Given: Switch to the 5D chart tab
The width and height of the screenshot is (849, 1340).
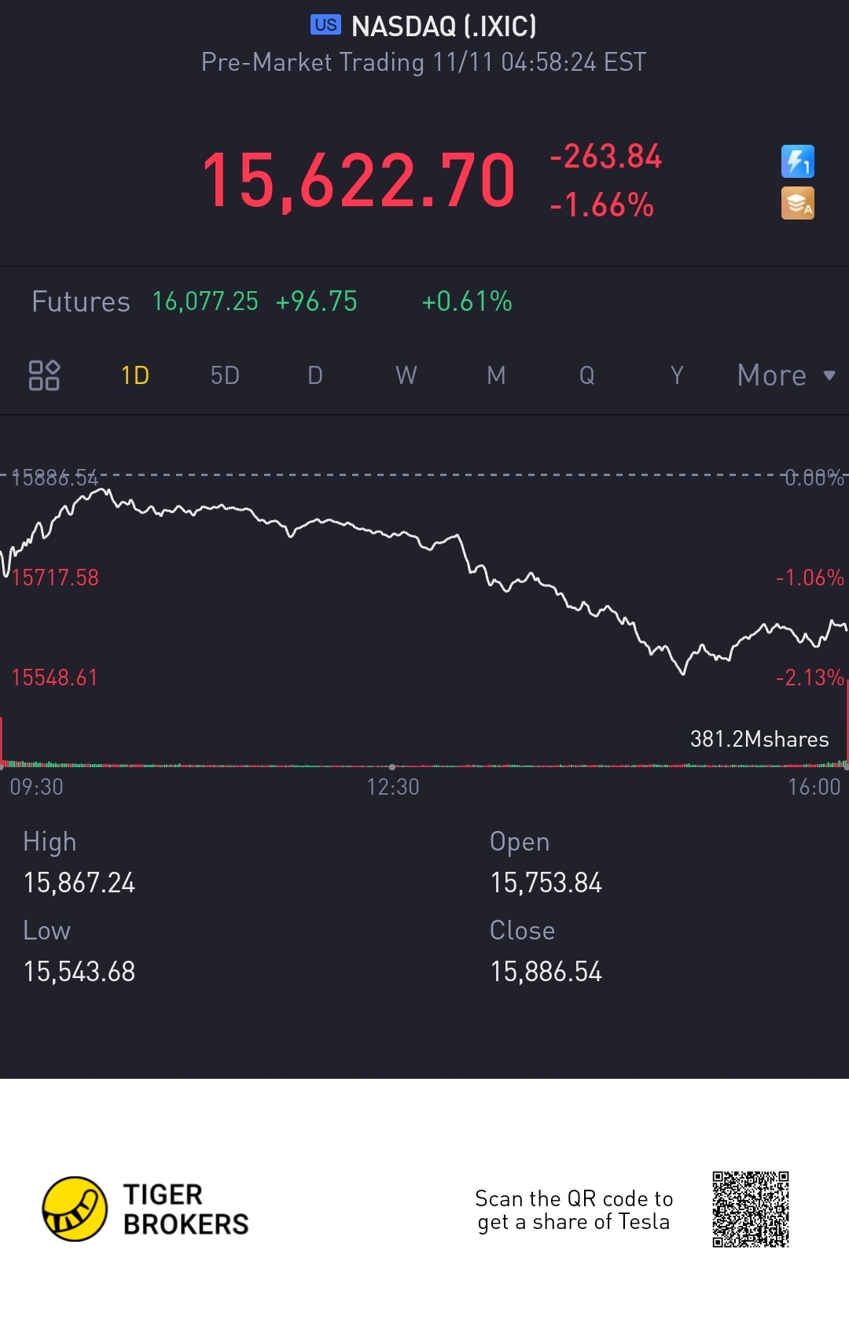Looking at the screenshot, I should 225,375.
